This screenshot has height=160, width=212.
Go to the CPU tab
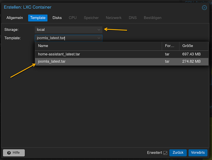(73, 18)
